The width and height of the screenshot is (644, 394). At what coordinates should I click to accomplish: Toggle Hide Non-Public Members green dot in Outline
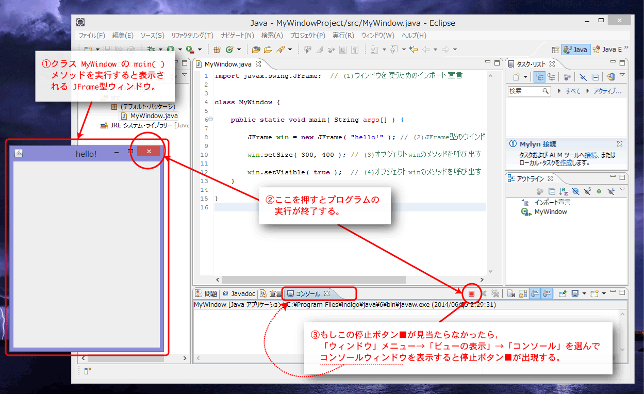599,191
